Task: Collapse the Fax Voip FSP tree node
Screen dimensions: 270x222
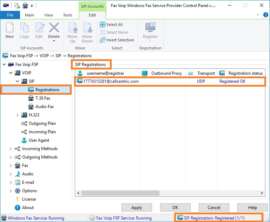Action: click(x=4, y=65)
